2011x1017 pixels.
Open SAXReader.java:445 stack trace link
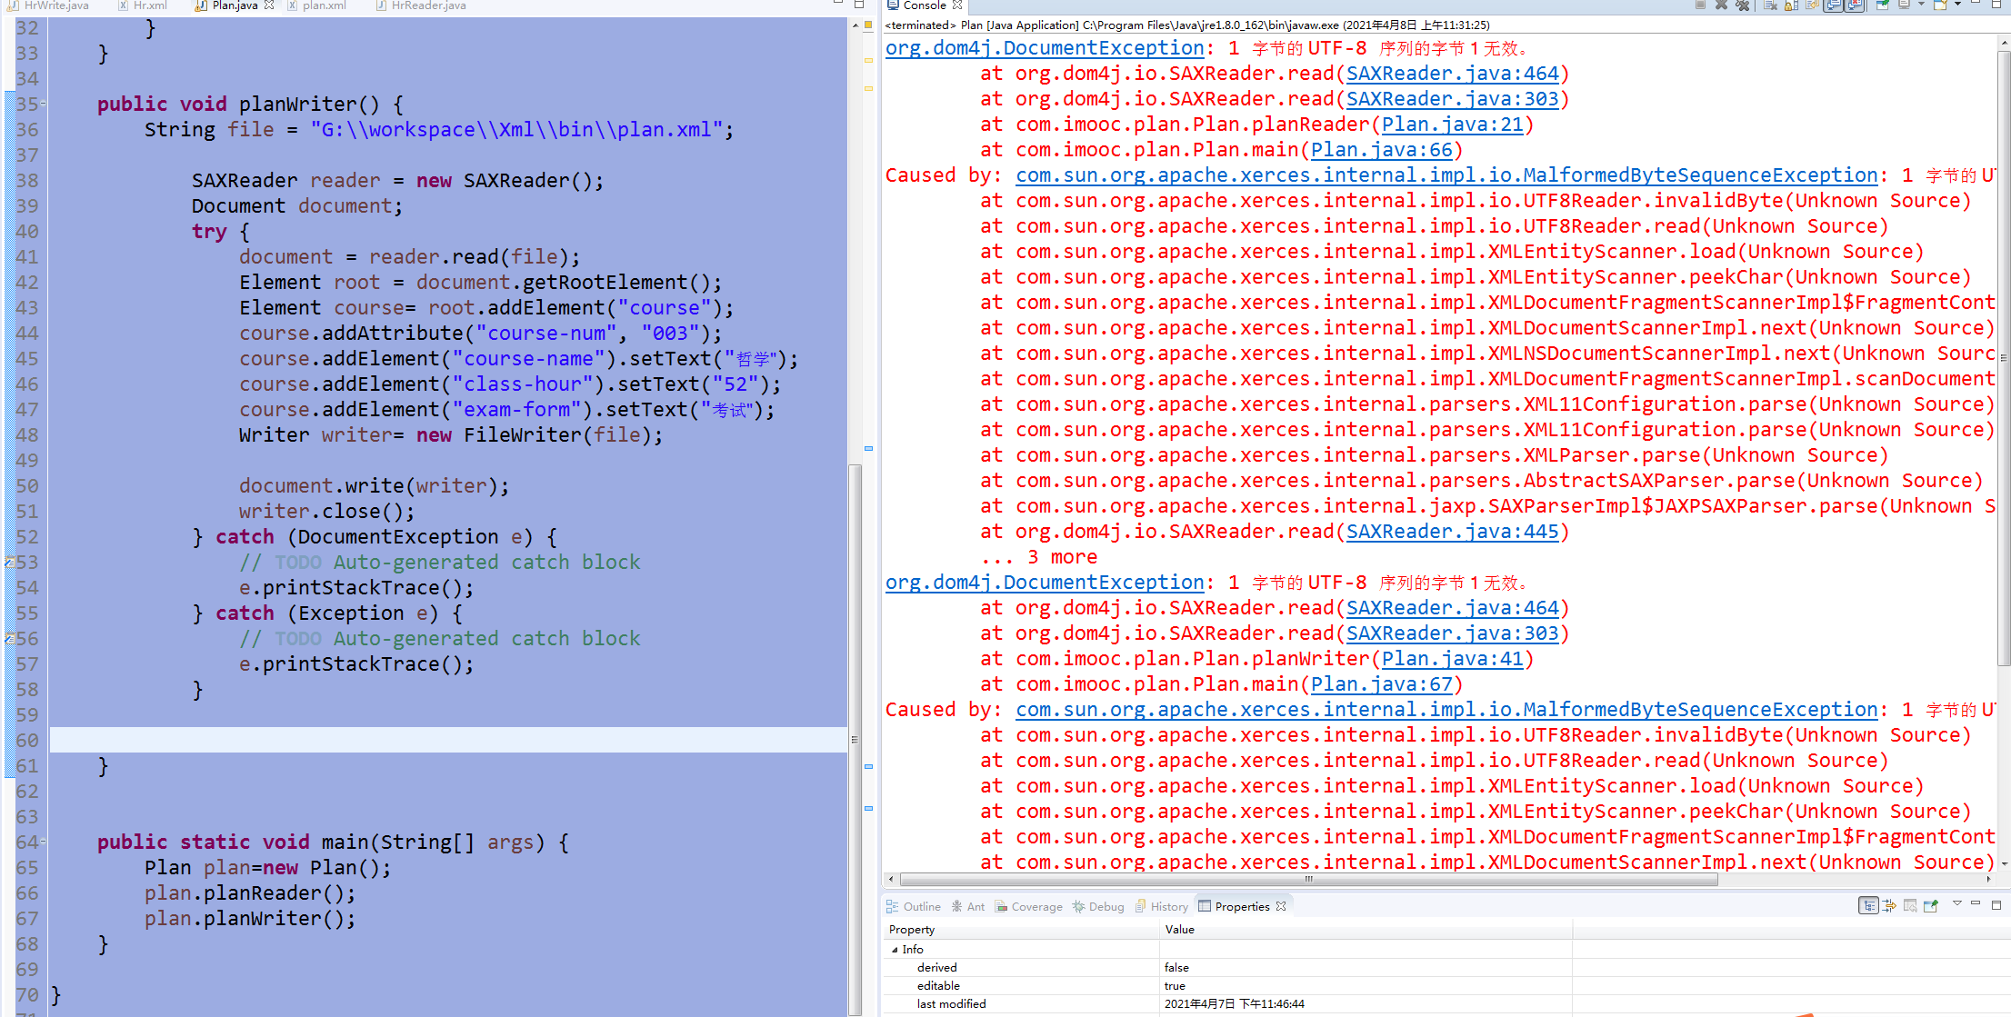(x=1452, y=532)
